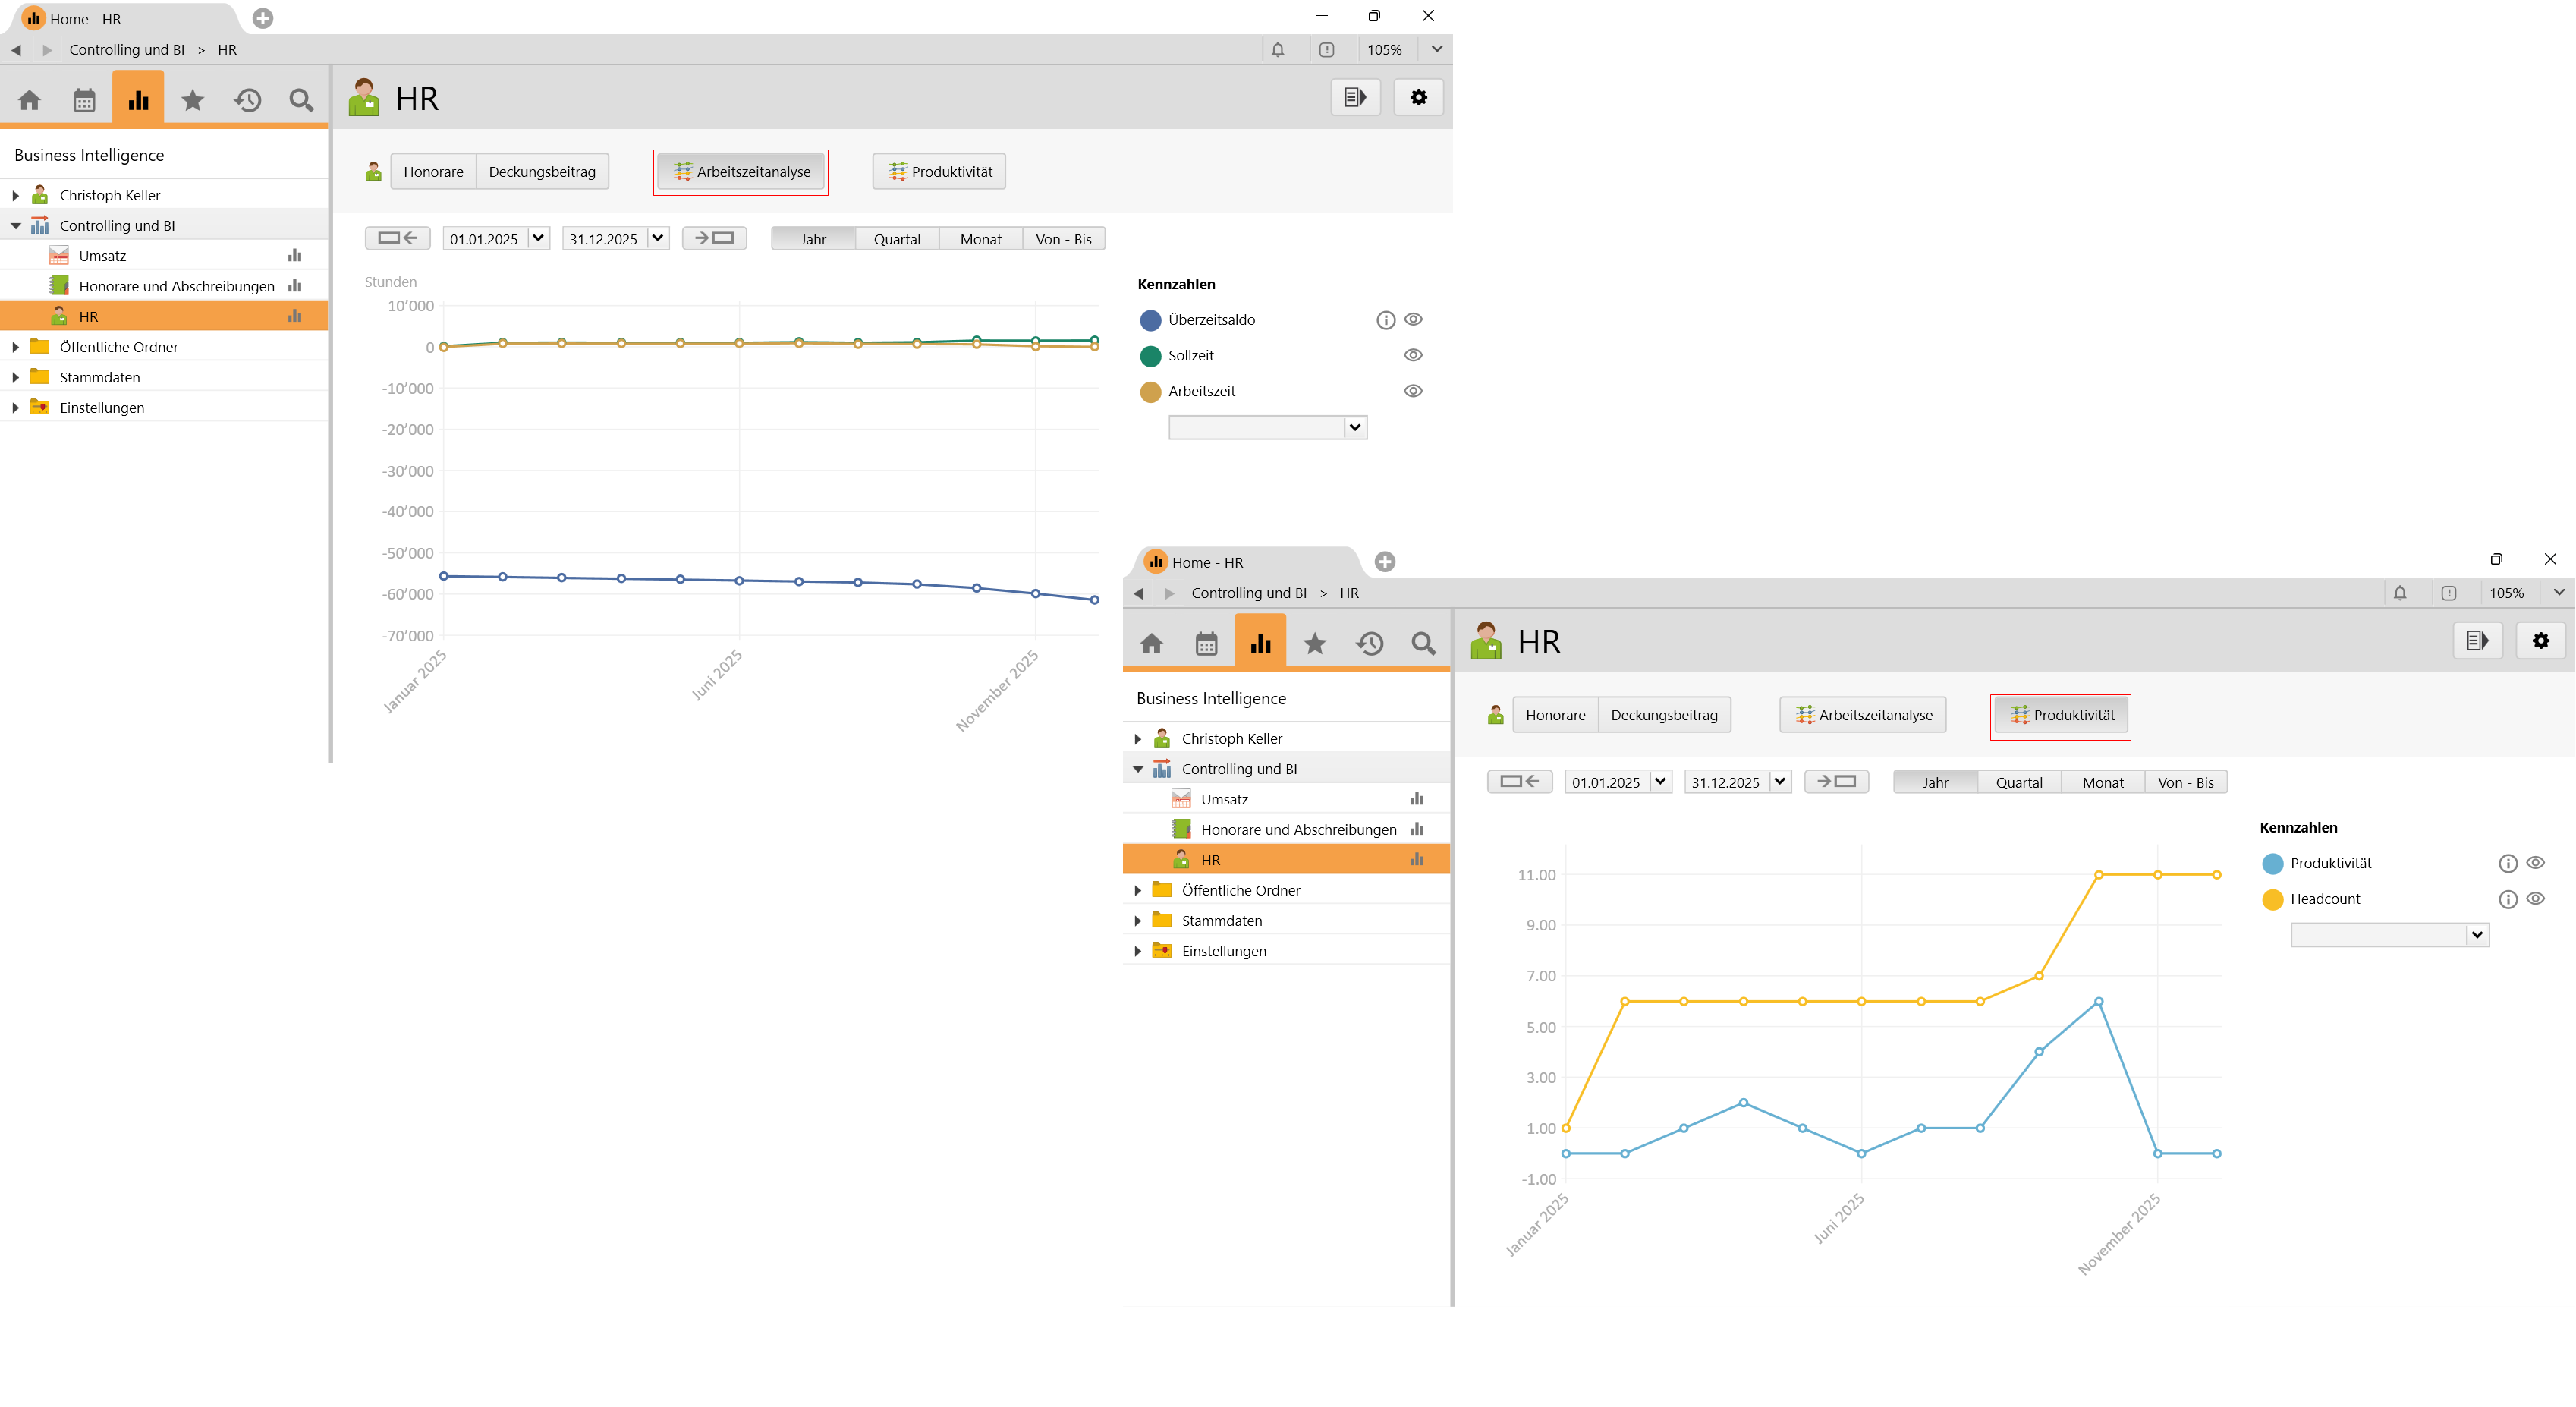Select Monat period tab in bottom window
The image size is (2576, 1407).
pyautogui.click(x=2102, y=782)
